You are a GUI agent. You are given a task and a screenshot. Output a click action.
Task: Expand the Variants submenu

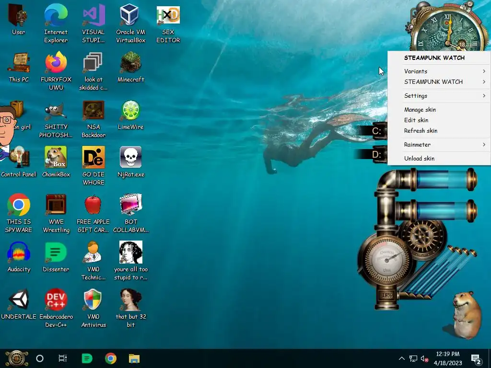click(439, 71)
